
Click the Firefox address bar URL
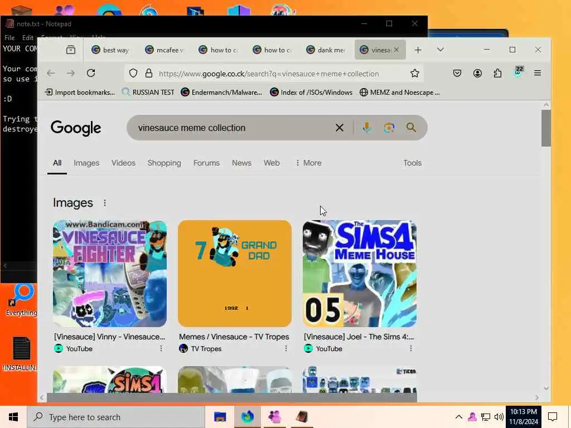point(269,74)
